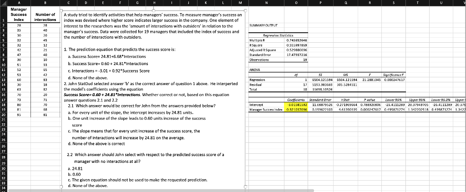This screenshot has height=192, width=466.
Task: Click the 'Manager Success Index' header cell in column A
Action: point(19,14)
